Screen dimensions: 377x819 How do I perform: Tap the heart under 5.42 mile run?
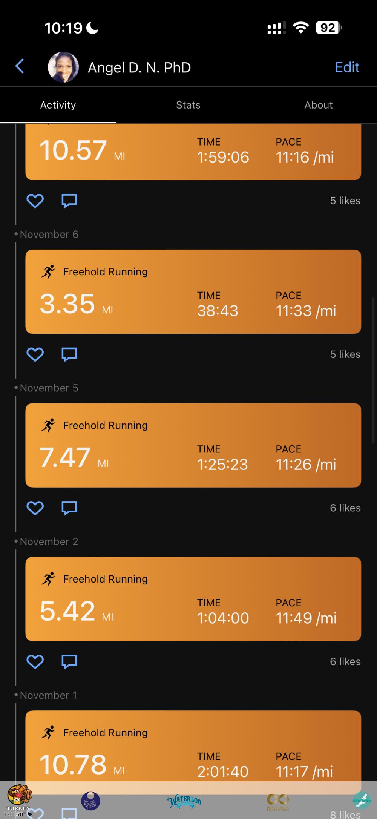[x=35, y=661]
